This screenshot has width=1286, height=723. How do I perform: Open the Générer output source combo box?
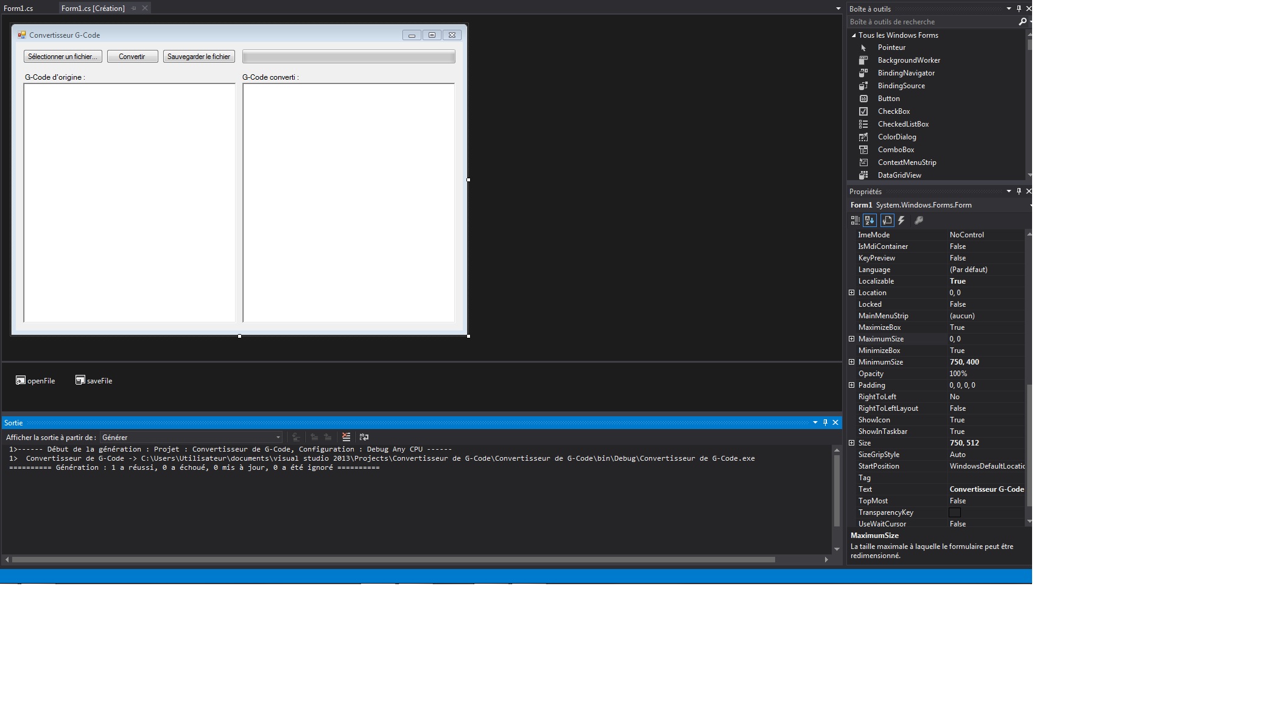[x=191, y=437]
